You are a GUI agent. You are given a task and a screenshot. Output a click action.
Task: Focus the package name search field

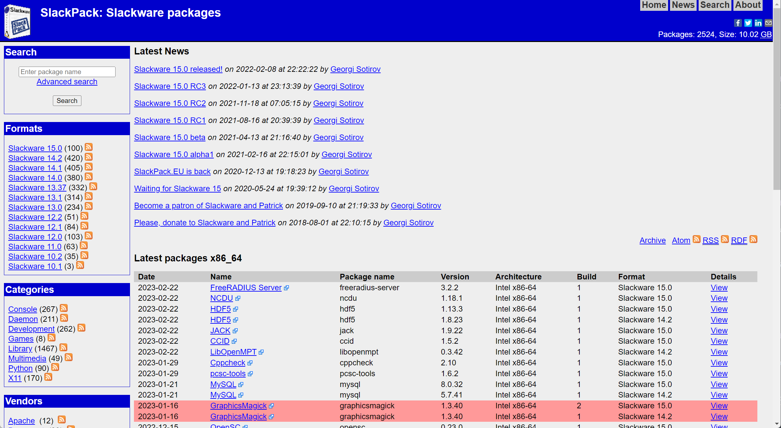coord(67,72)
